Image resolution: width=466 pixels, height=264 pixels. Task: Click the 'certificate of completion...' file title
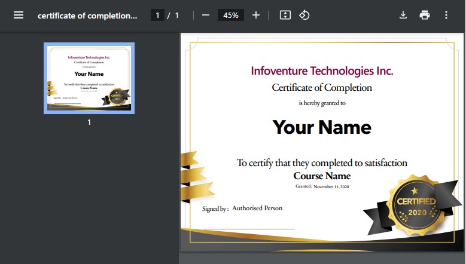coord(87,16)
